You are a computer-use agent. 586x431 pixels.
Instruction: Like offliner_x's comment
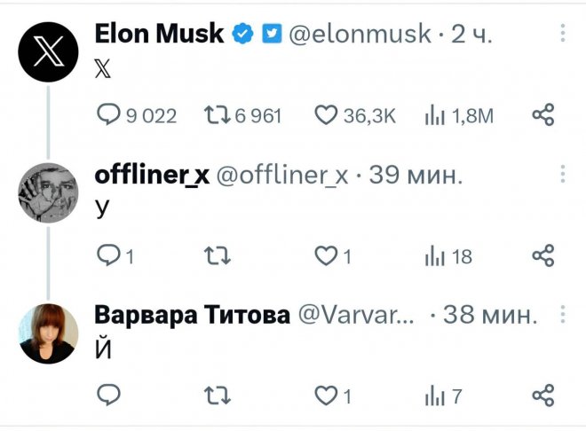pos(327,256)
